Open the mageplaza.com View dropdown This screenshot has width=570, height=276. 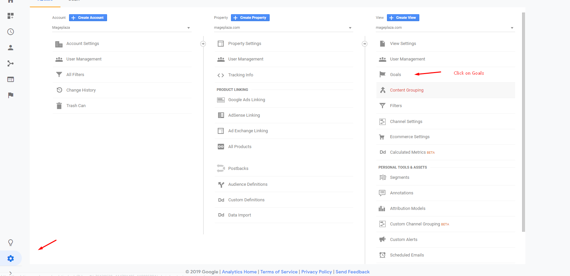445,28
